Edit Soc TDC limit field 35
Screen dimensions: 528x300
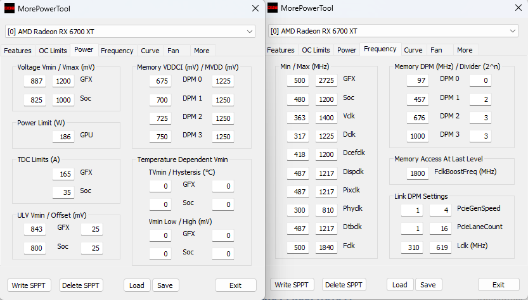(x=63, y=192)
